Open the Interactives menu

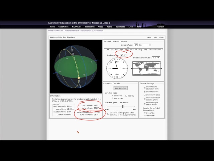90,27
